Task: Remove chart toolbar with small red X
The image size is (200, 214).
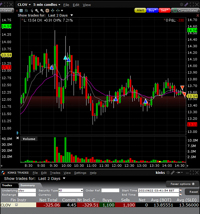Action: point(17,11)
